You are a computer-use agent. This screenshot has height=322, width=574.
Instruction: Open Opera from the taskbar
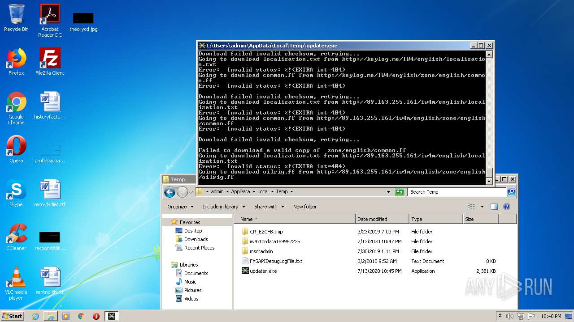[96, 316]
